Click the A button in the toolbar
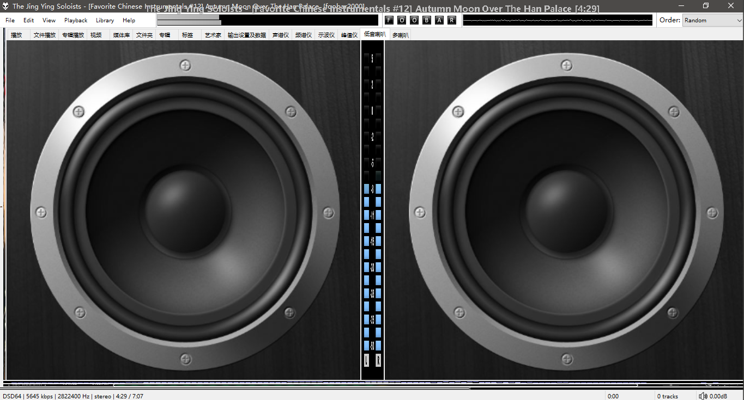Viewport: 744px width, 400px height. (x=439, y=20)
